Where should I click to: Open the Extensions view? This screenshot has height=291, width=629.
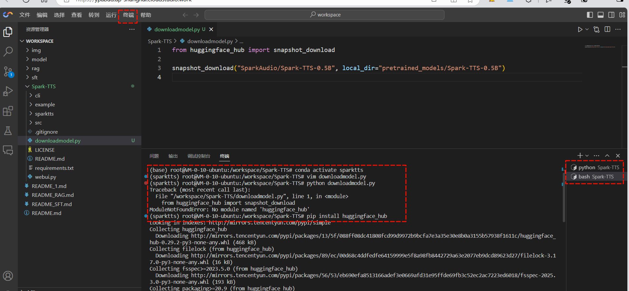[8, 111]
